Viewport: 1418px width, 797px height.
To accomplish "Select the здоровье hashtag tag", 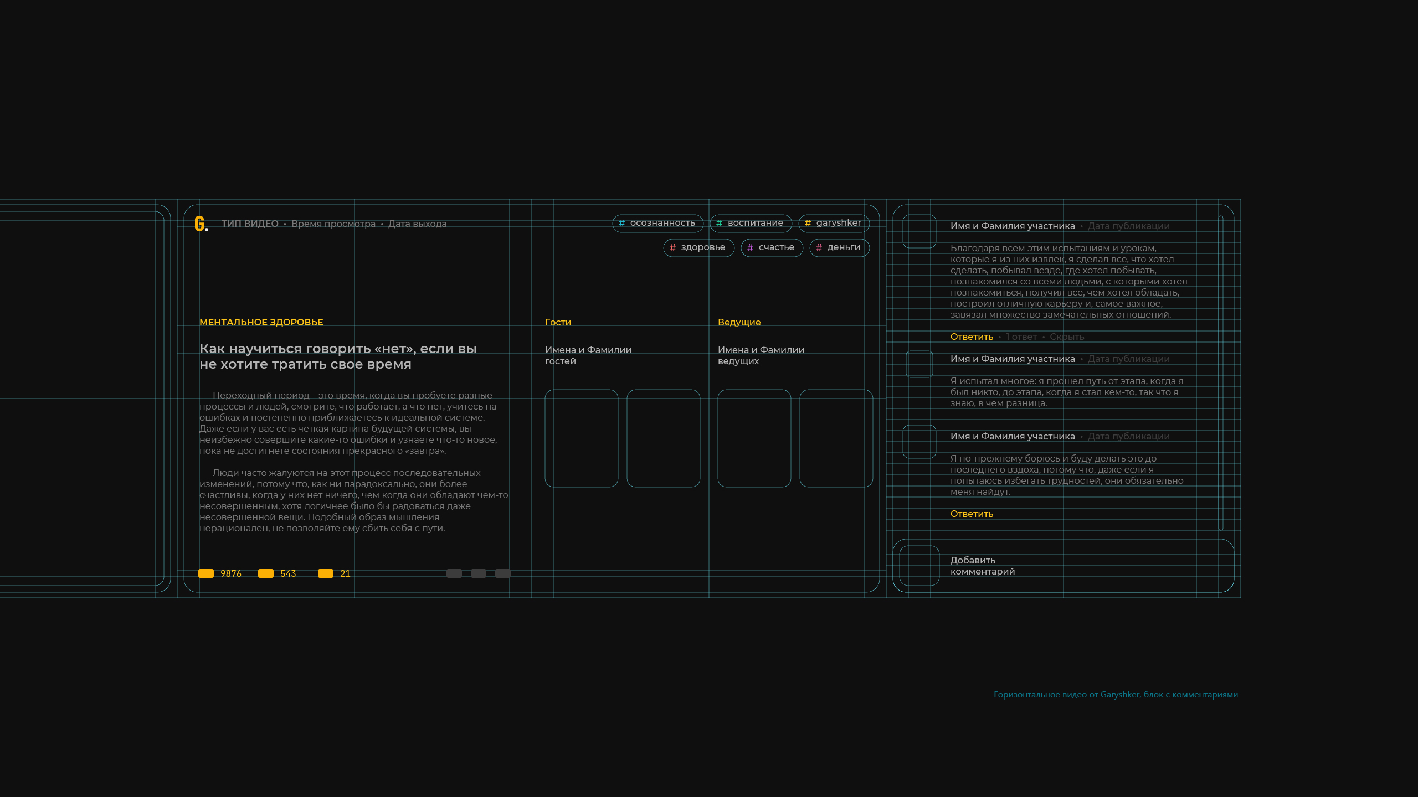I will point(698,247).
